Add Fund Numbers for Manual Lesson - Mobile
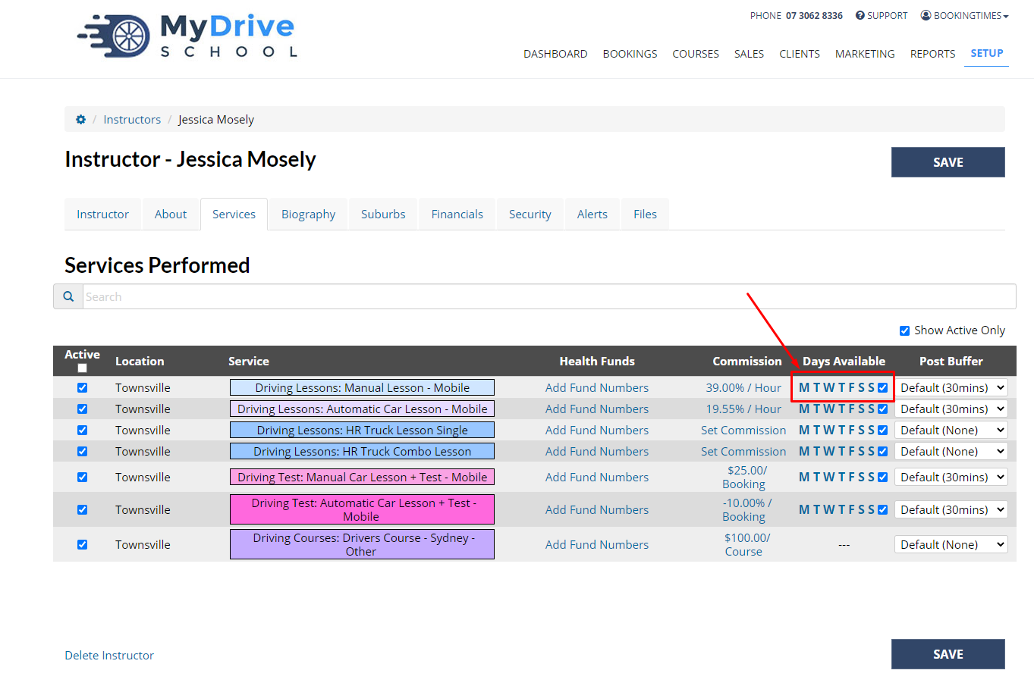Screen dimensions: 1034x689 click(x=597, y=387)
